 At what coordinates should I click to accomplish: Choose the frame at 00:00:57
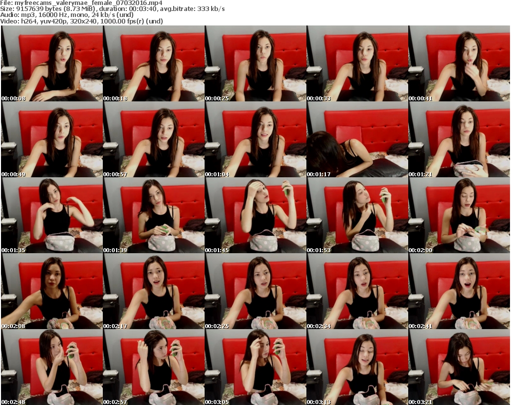coord(154,139)
